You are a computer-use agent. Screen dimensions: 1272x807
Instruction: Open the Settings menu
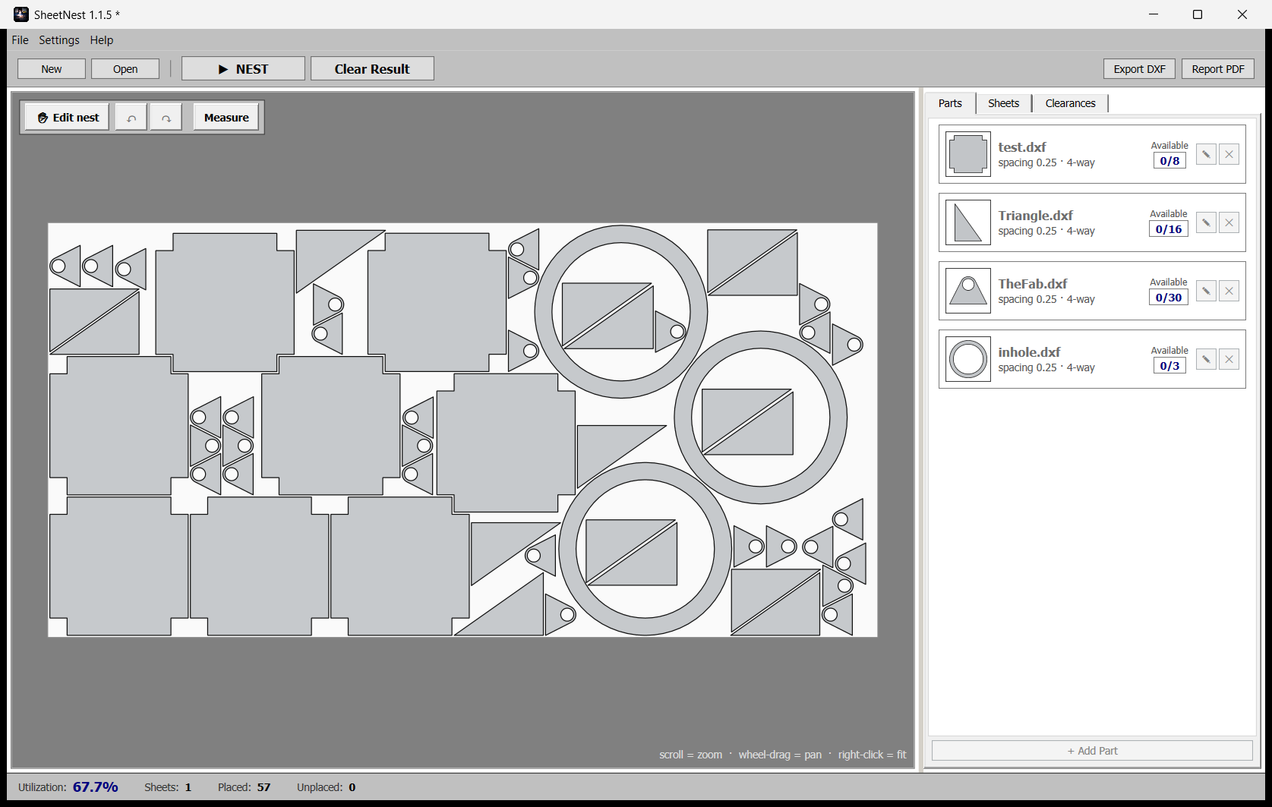click(x=59, y=40)
